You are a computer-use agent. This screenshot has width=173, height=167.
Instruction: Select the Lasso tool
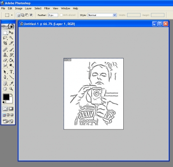(x=5, y=38)
